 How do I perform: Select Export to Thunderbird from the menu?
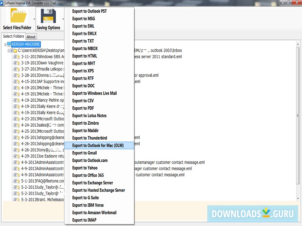91,138
